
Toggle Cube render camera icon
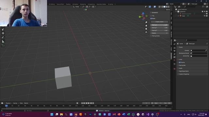(x=207, y=16)
